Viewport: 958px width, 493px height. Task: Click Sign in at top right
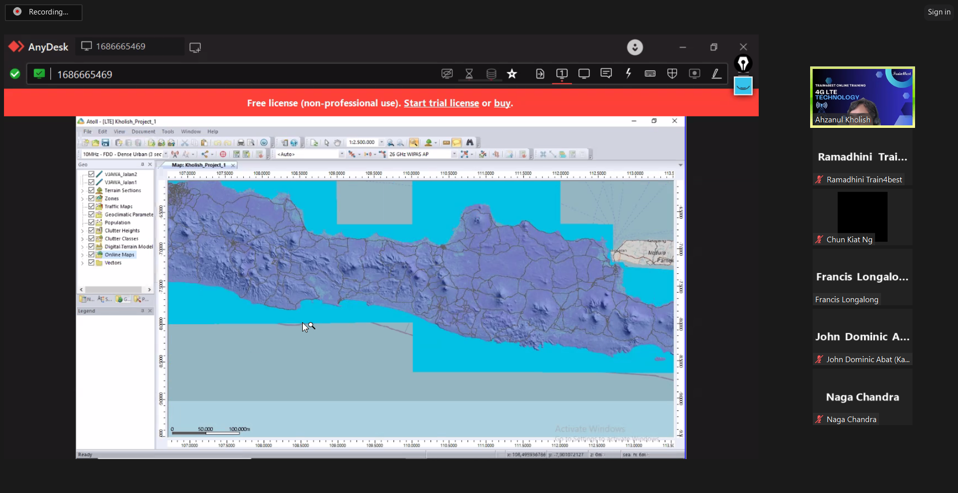[x=938, y=11]
